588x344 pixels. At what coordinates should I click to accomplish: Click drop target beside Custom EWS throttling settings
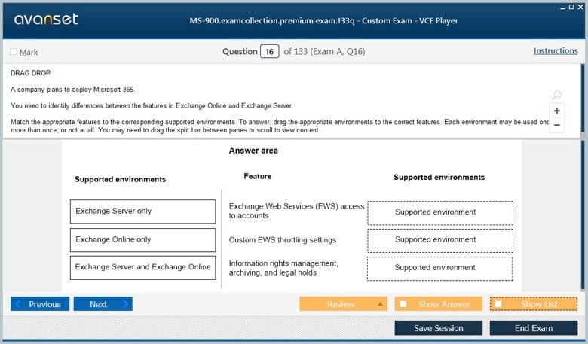pos(440,241)
